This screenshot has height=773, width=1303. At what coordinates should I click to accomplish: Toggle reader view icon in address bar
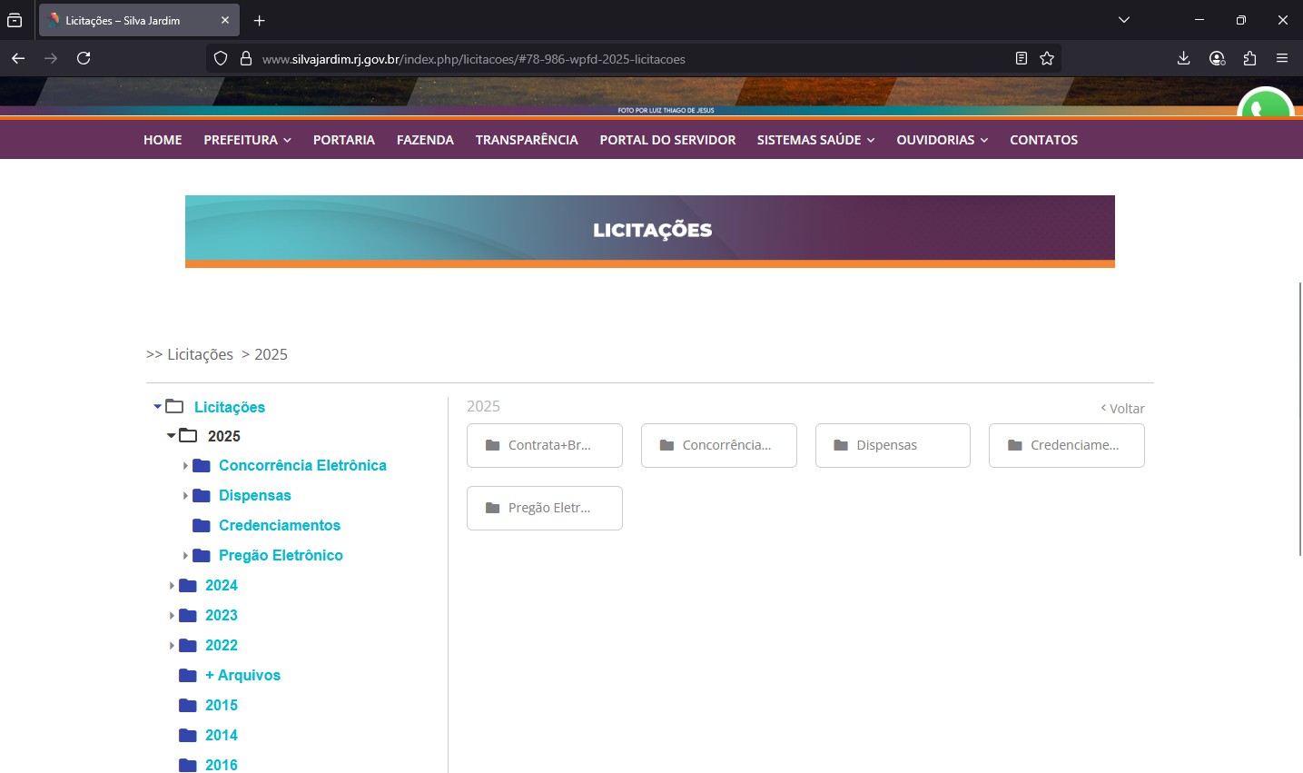coord(1022,58)
